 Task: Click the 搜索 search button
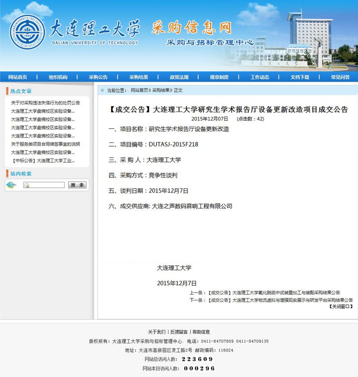pyautogui.click(x=77, y=185)
